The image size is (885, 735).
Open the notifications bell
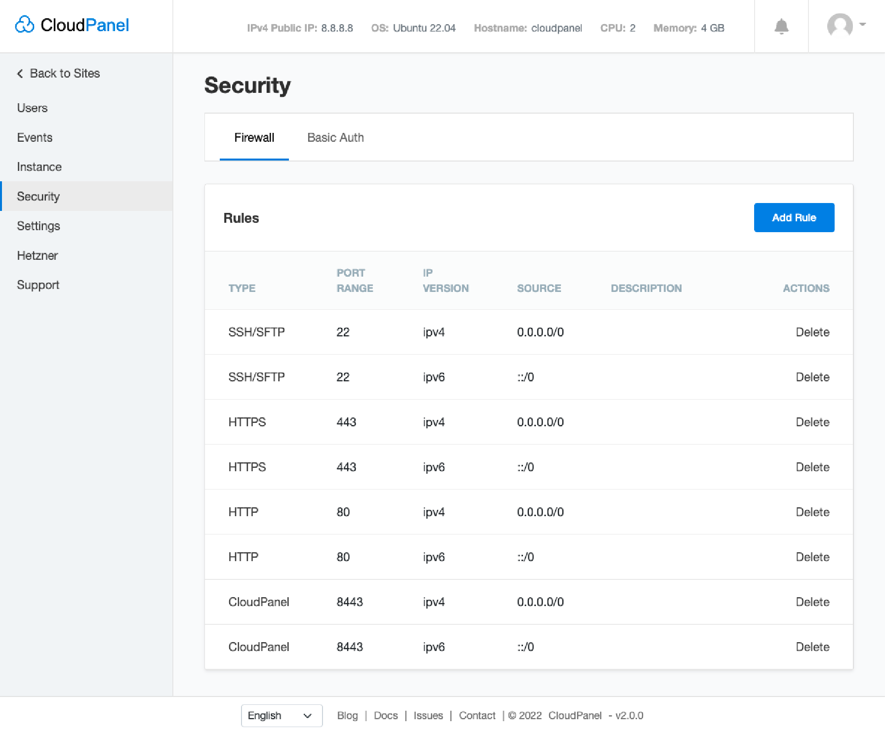point(781,26)
